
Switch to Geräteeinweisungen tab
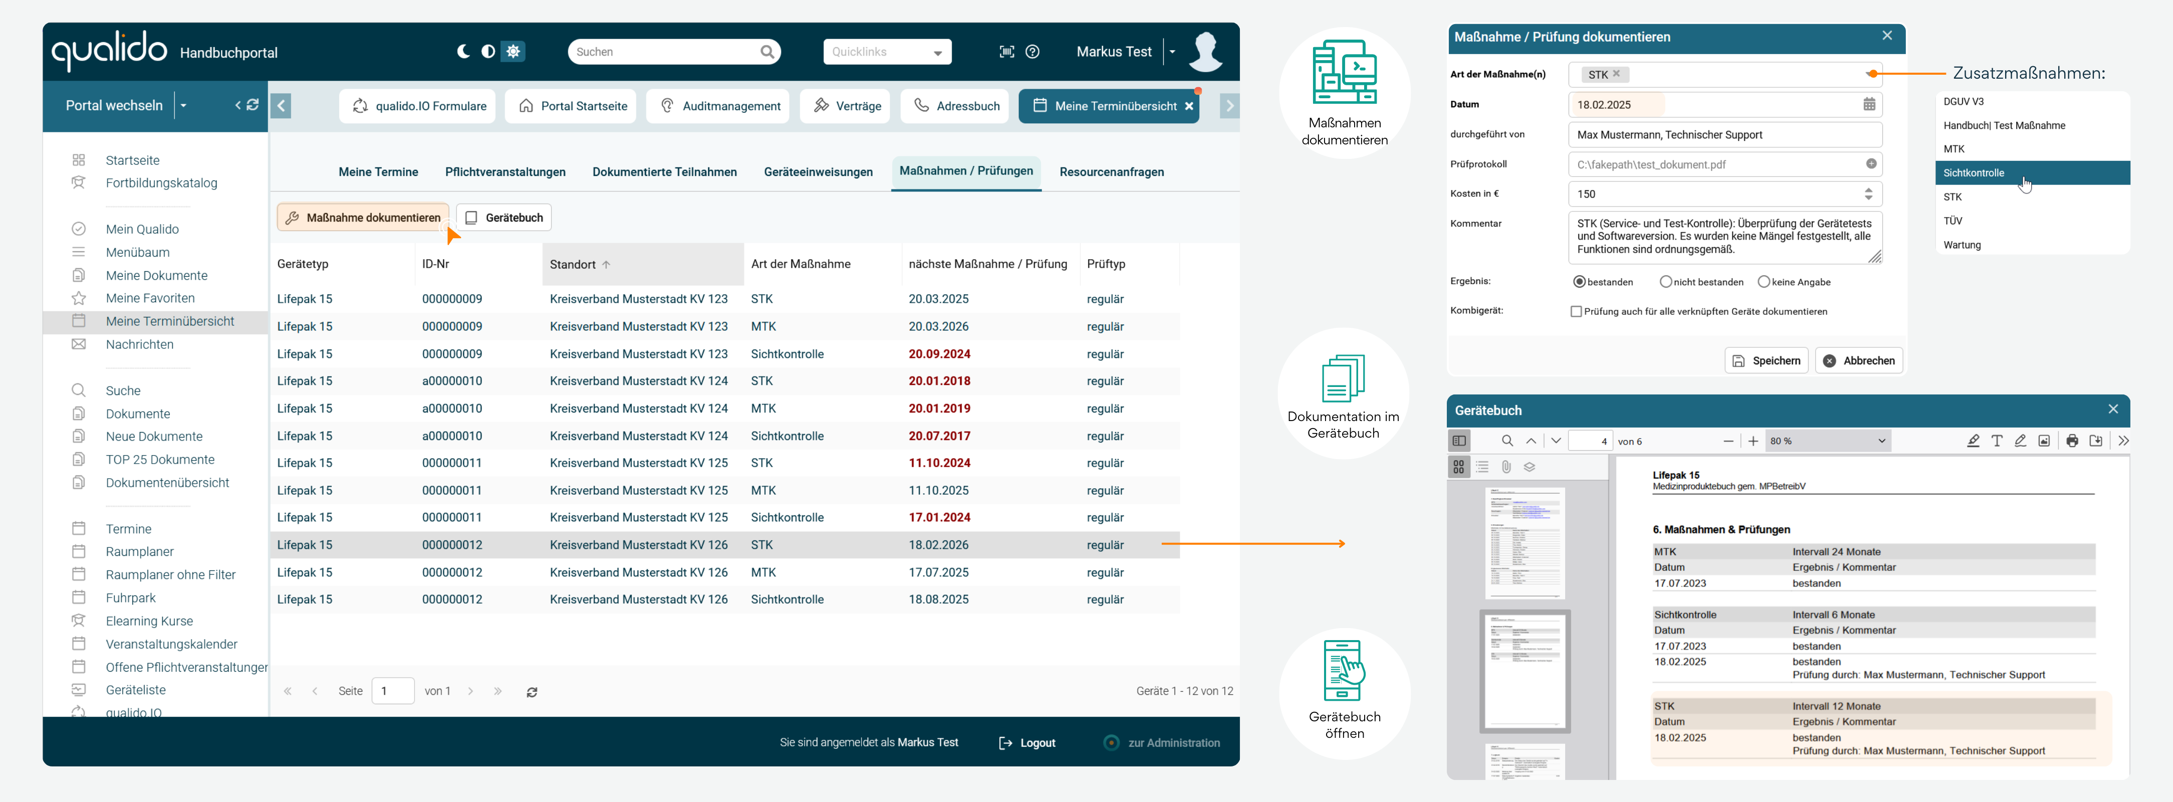coord(817,172)
